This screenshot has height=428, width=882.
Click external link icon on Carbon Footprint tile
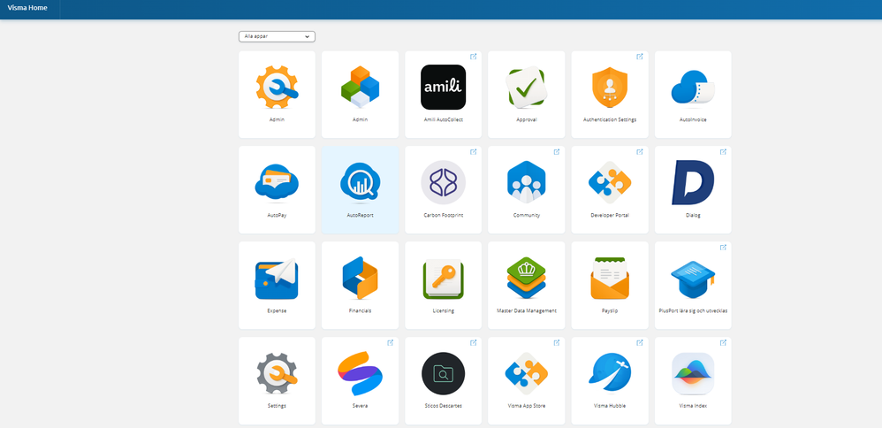[474, 151]
